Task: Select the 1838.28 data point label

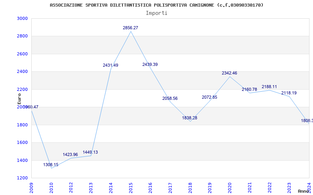Action: (189, 118)
